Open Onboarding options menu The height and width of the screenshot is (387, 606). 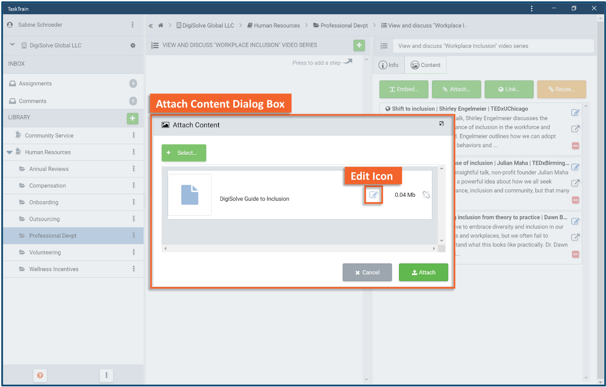click(134, 202)
